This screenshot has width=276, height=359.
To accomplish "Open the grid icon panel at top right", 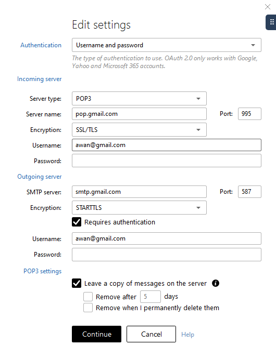I will coord(271,22).
